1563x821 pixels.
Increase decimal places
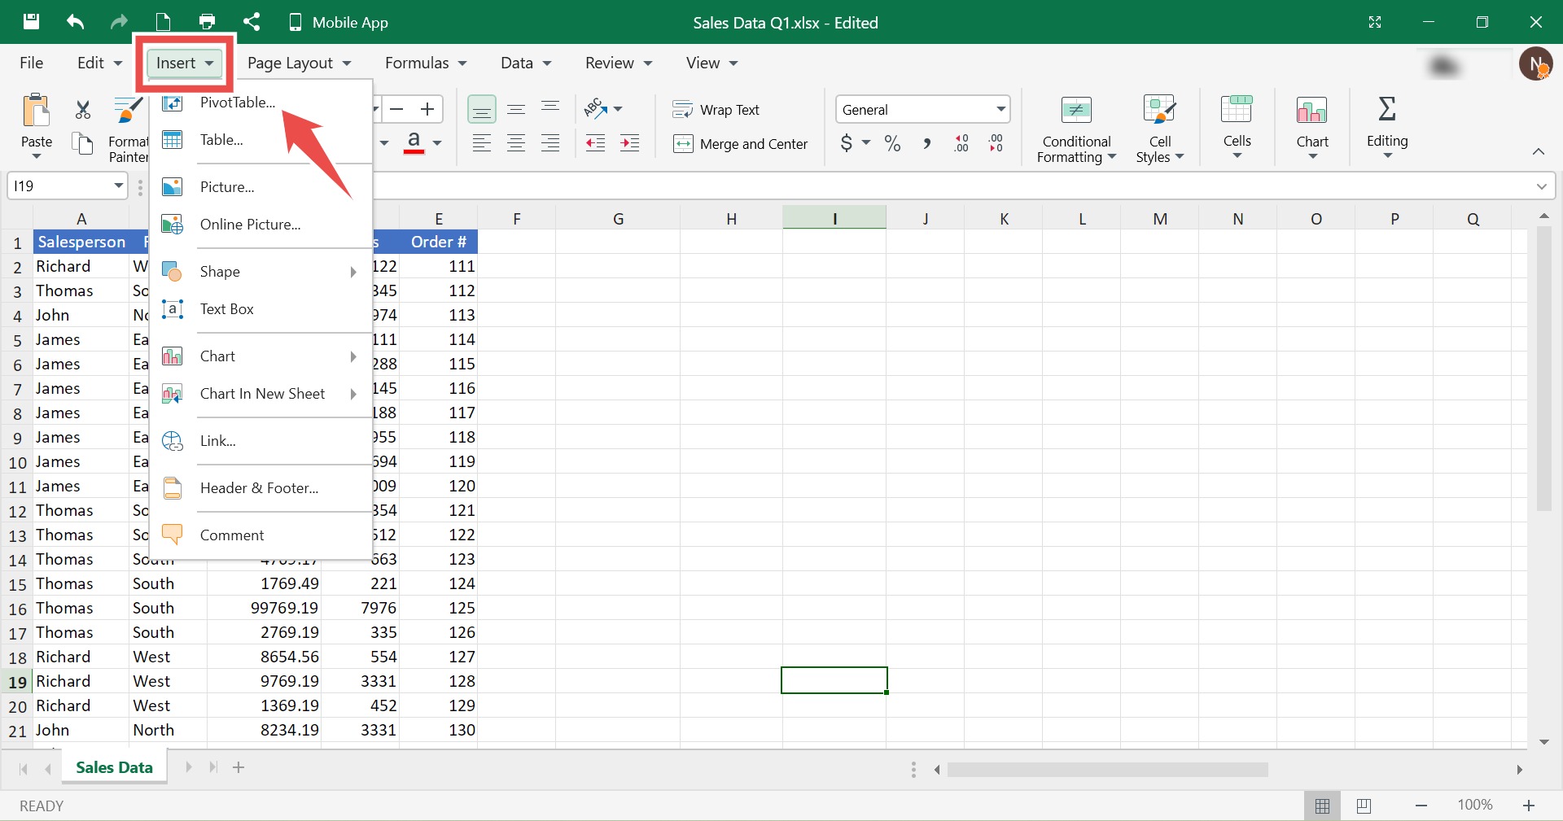point(961,143)
